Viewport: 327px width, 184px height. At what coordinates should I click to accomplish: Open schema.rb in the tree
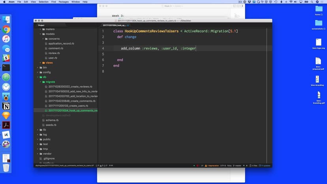[52, 120]
